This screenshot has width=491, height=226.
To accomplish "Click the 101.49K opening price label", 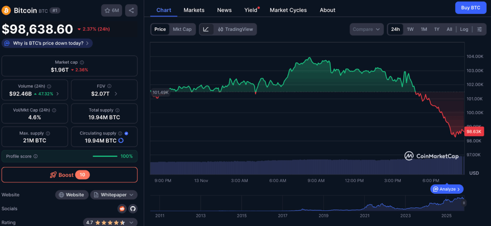I will (160, 93).
